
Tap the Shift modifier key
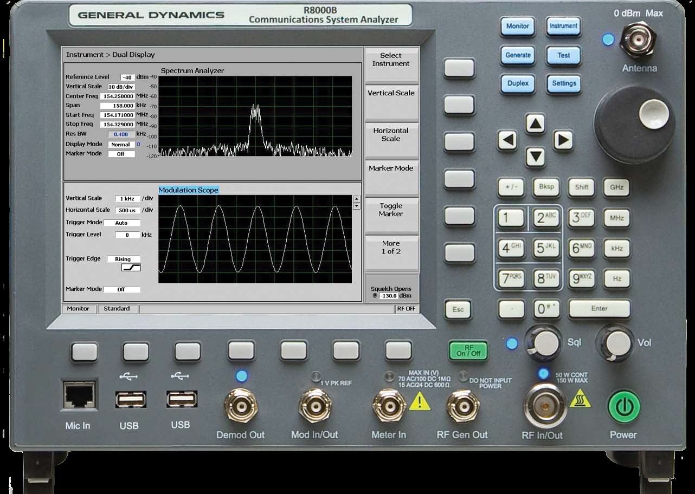pos(582,187)
